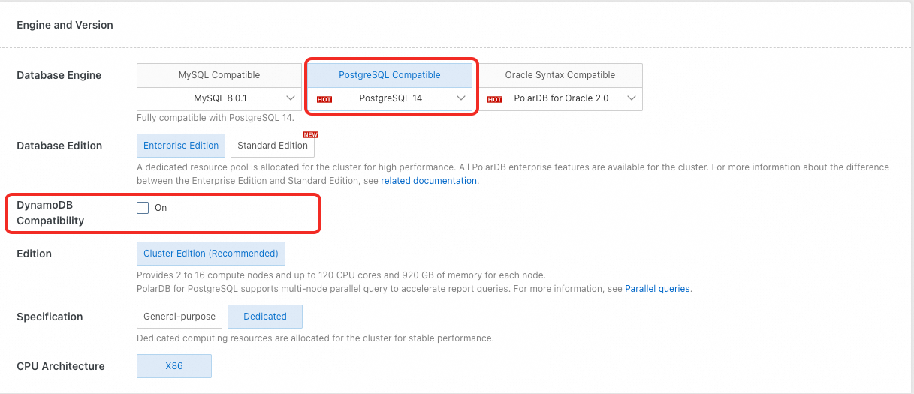Choose Cluster Edition (Recommended)
The height and width of the screenshot is (394, 914).
click(211, 254)
